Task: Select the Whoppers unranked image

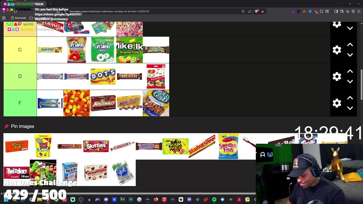Action: pos(96,173)
